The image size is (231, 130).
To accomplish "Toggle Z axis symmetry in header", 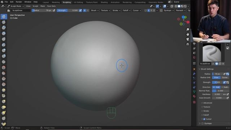I will click(154, 10).
